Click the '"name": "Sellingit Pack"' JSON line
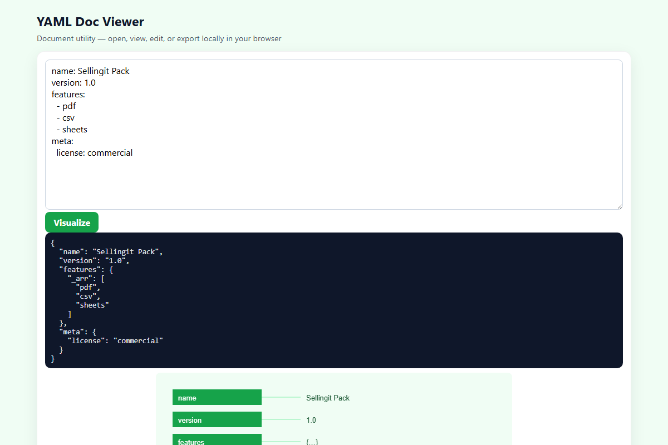Viewport: 668px width, 445px height. (x=111, y=251)
